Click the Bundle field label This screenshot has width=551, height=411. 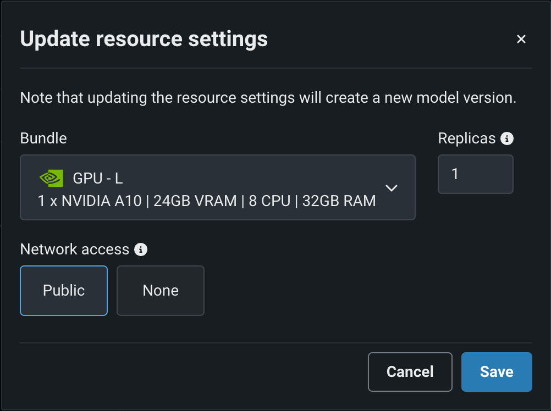[43, 138]
